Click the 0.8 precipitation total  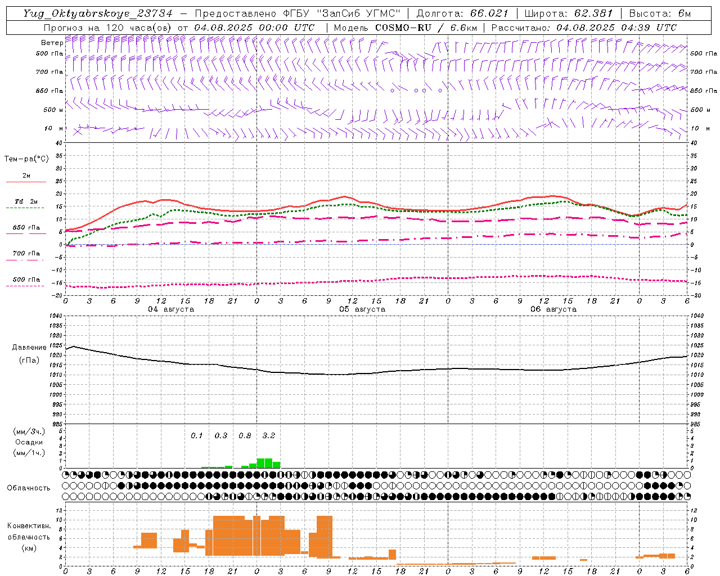245,436
